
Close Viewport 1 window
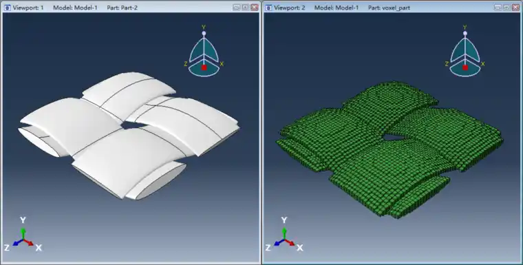(x=254, y=8)
